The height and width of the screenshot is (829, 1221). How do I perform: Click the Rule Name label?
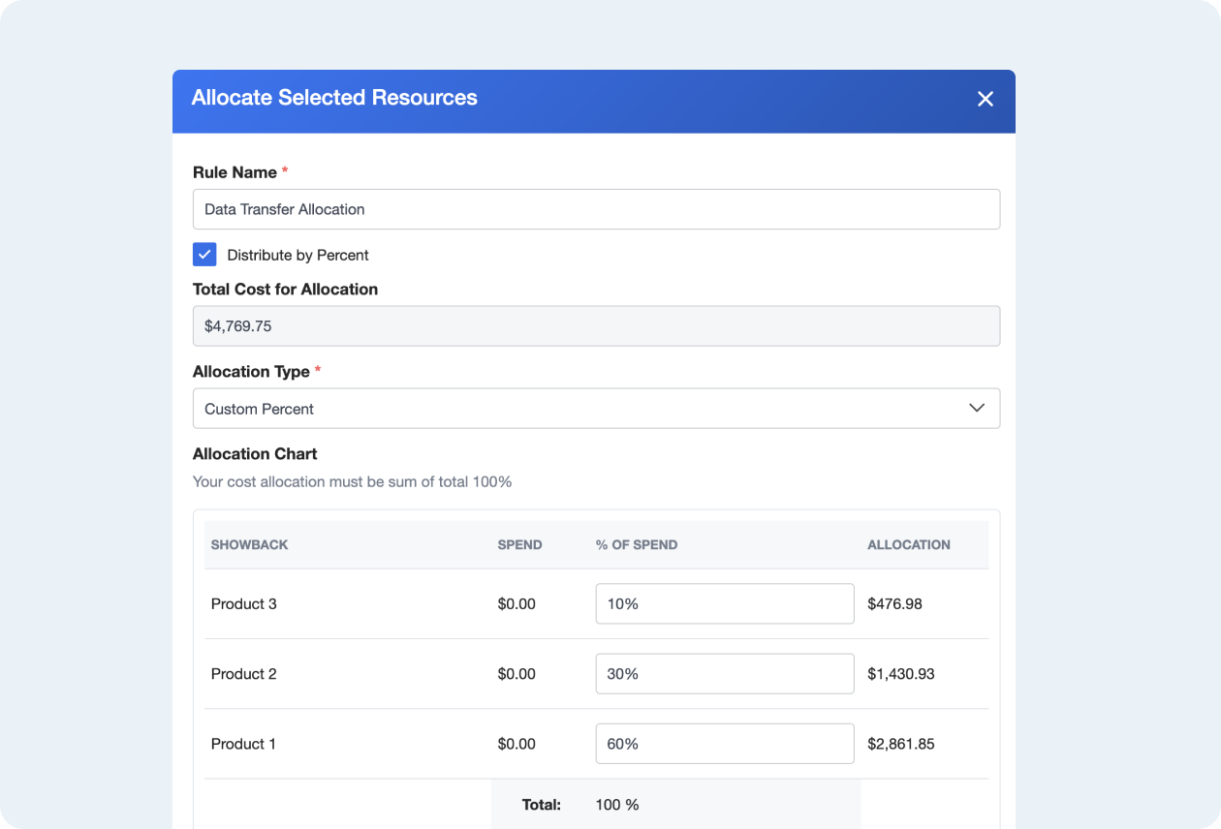[235, 172]
